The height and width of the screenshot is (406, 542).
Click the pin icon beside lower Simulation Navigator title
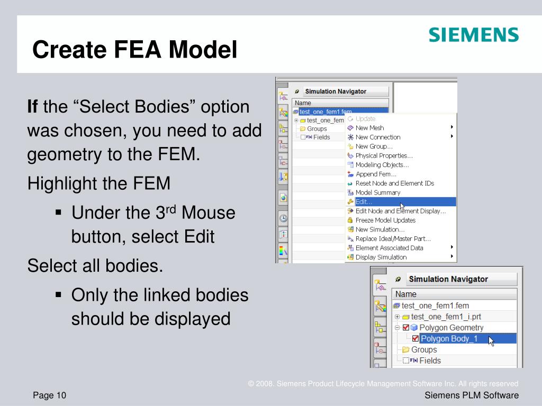398,279
